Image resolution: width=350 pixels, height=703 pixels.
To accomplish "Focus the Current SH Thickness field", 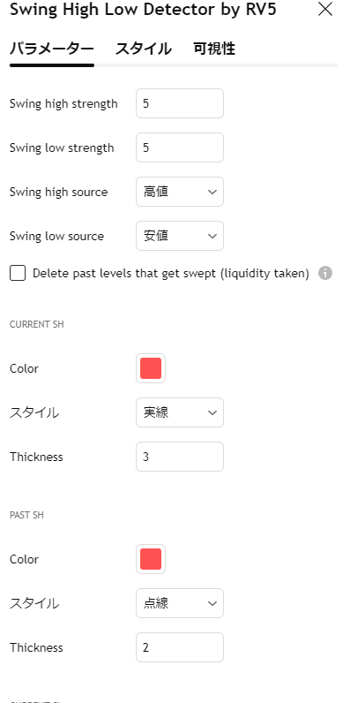I will point(180,457).
